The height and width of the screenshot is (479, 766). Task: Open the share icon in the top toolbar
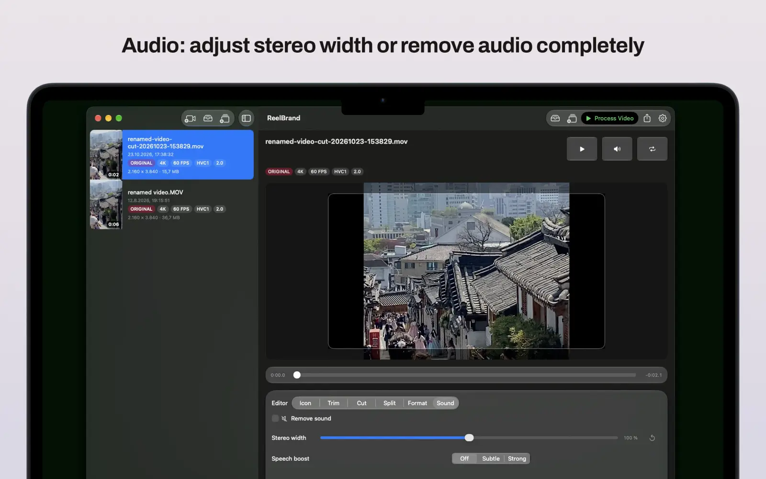click(647, 118)
